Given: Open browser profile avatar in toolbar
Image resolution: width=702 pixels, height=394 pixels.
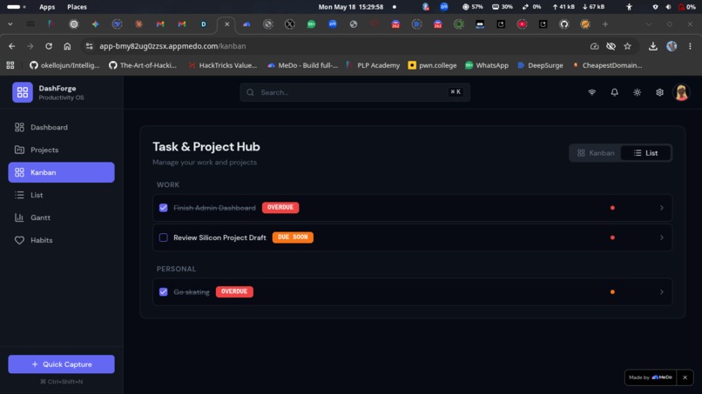Looking at the screenshot, I should 672,46.
